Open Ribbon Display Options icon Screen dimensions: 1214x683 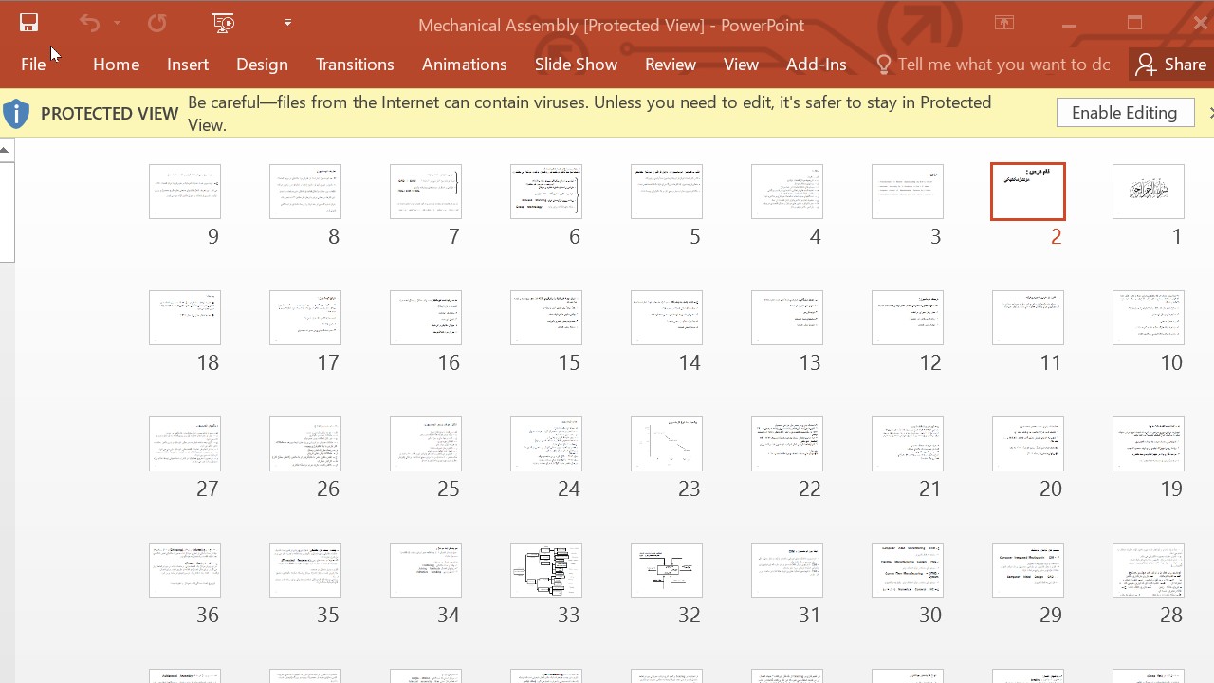point(1004,24)
